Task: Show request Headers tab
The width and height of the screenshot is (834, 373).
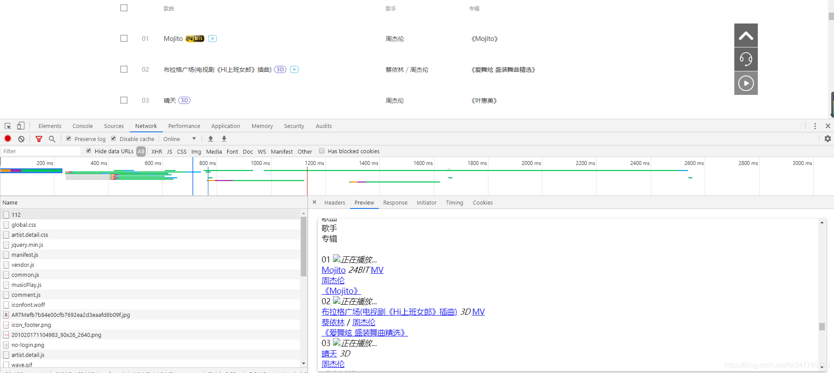Action: 335,202
